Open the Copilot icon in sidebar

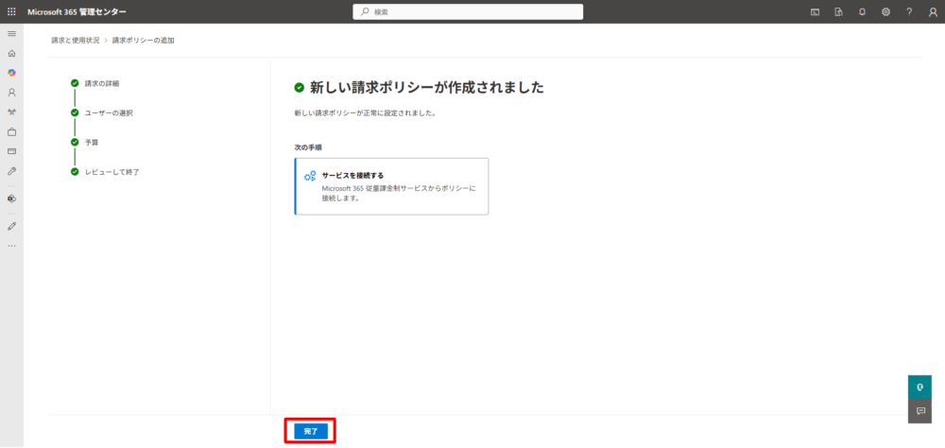click(x=11, y=73)
